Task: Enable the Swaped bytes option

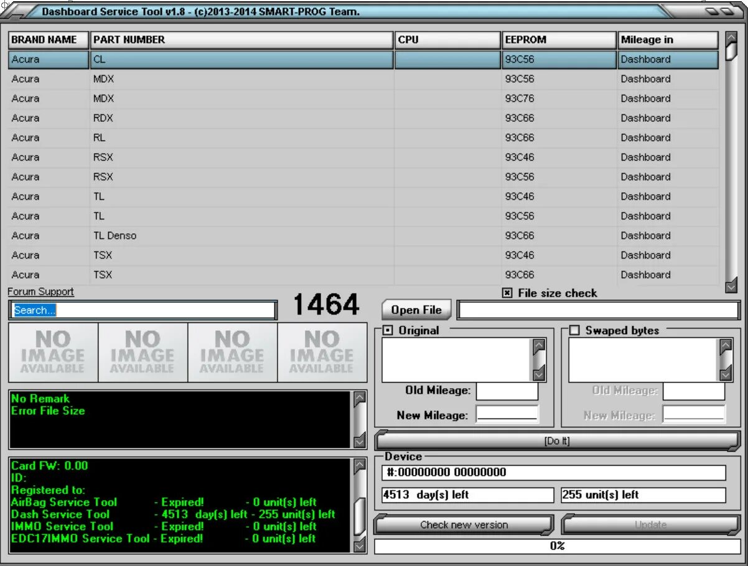Action: click(x=574, y=330)
